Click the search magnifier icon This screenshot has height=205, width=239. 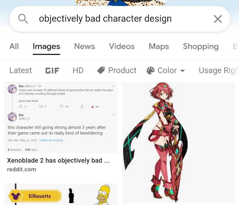23,19
